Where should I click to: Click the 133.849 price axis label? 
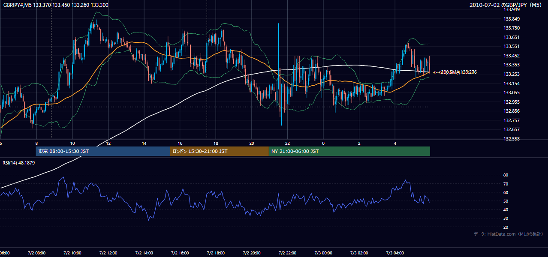[x=512, y=19]
